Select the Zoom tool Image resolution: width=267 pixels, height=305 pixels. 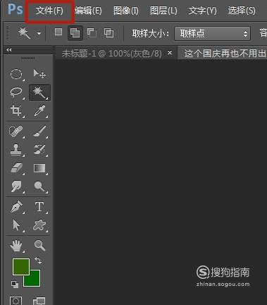click(39, 246)
